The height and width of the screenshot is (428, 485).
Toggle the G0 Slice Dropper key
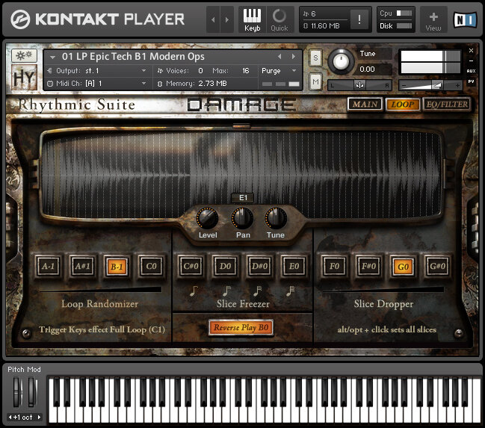click(403, 266)
